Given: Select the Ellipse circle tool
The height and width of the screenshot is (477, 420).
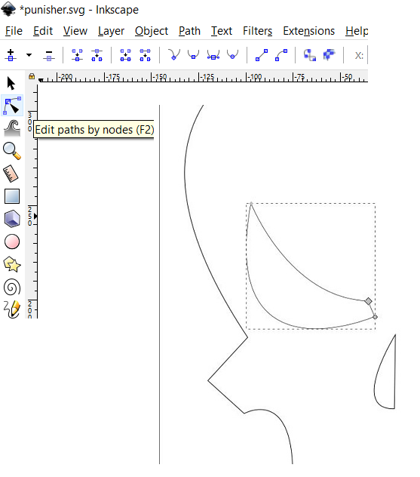Looking at the screenshot, I should (x=12, y=242).
